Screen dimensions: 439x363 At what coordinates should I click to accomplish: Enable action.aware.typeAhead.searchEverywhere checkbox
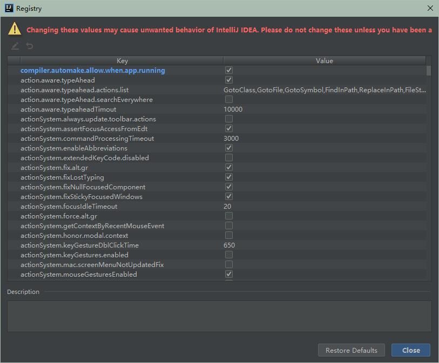(228, 99)
